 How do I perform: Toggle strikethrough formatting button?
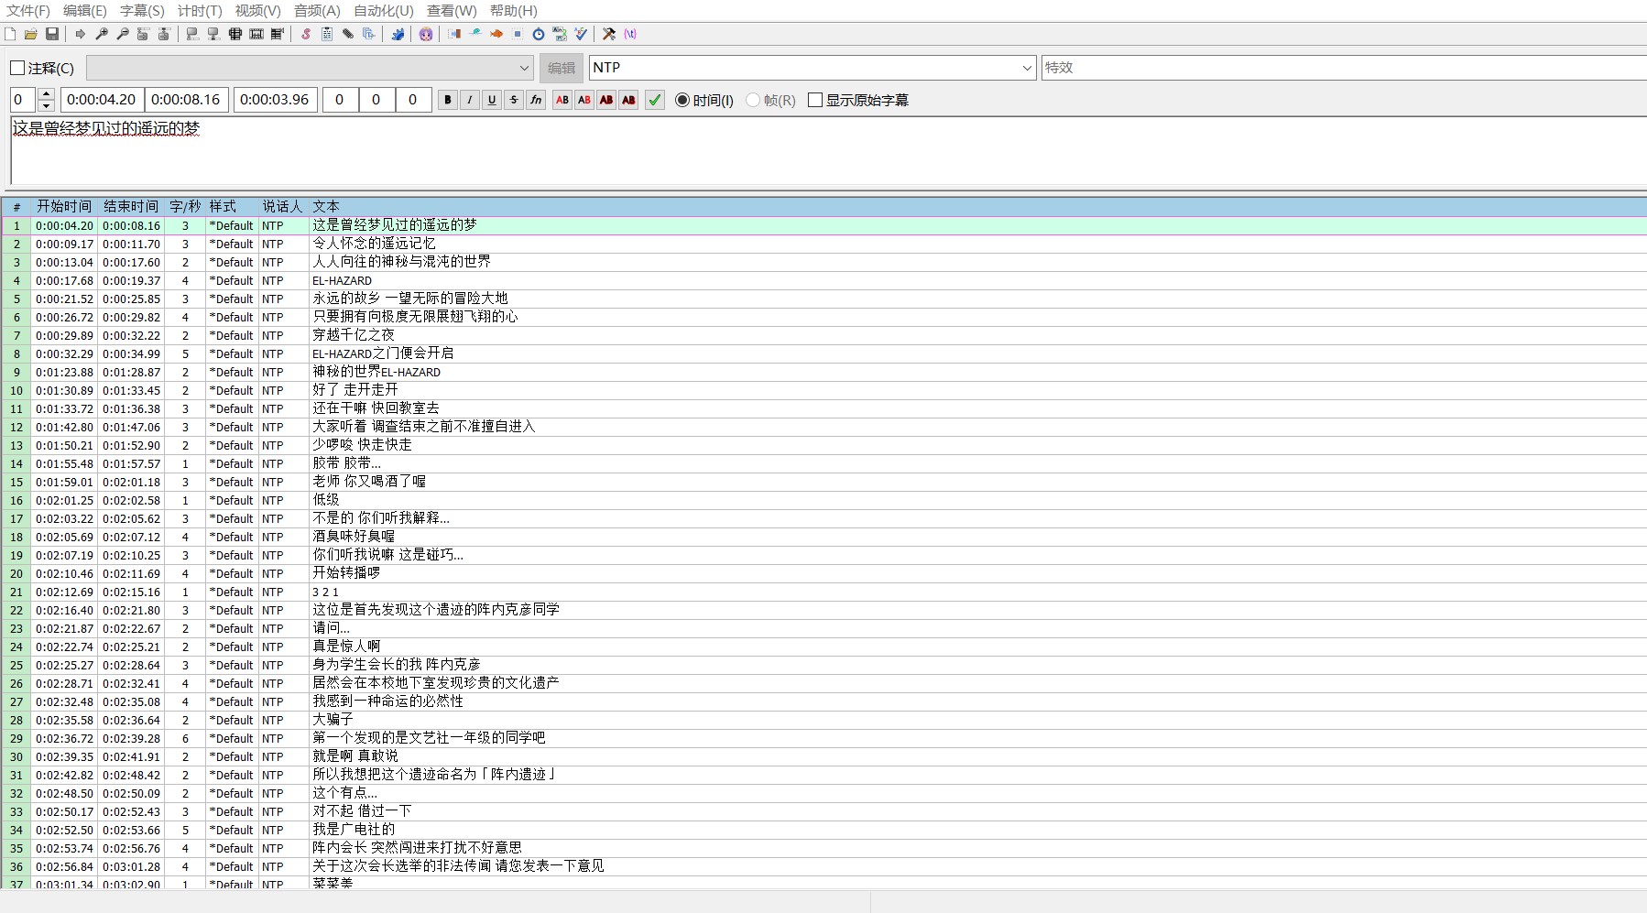point(514,100)
